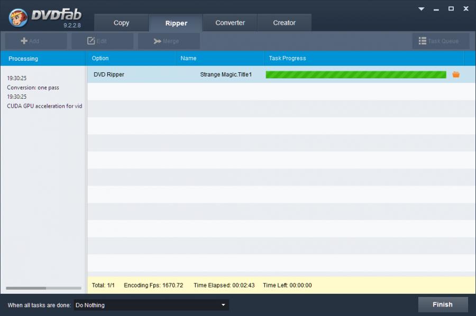
Task: Open the Task Queue
Action: click(x=441, y=41)
